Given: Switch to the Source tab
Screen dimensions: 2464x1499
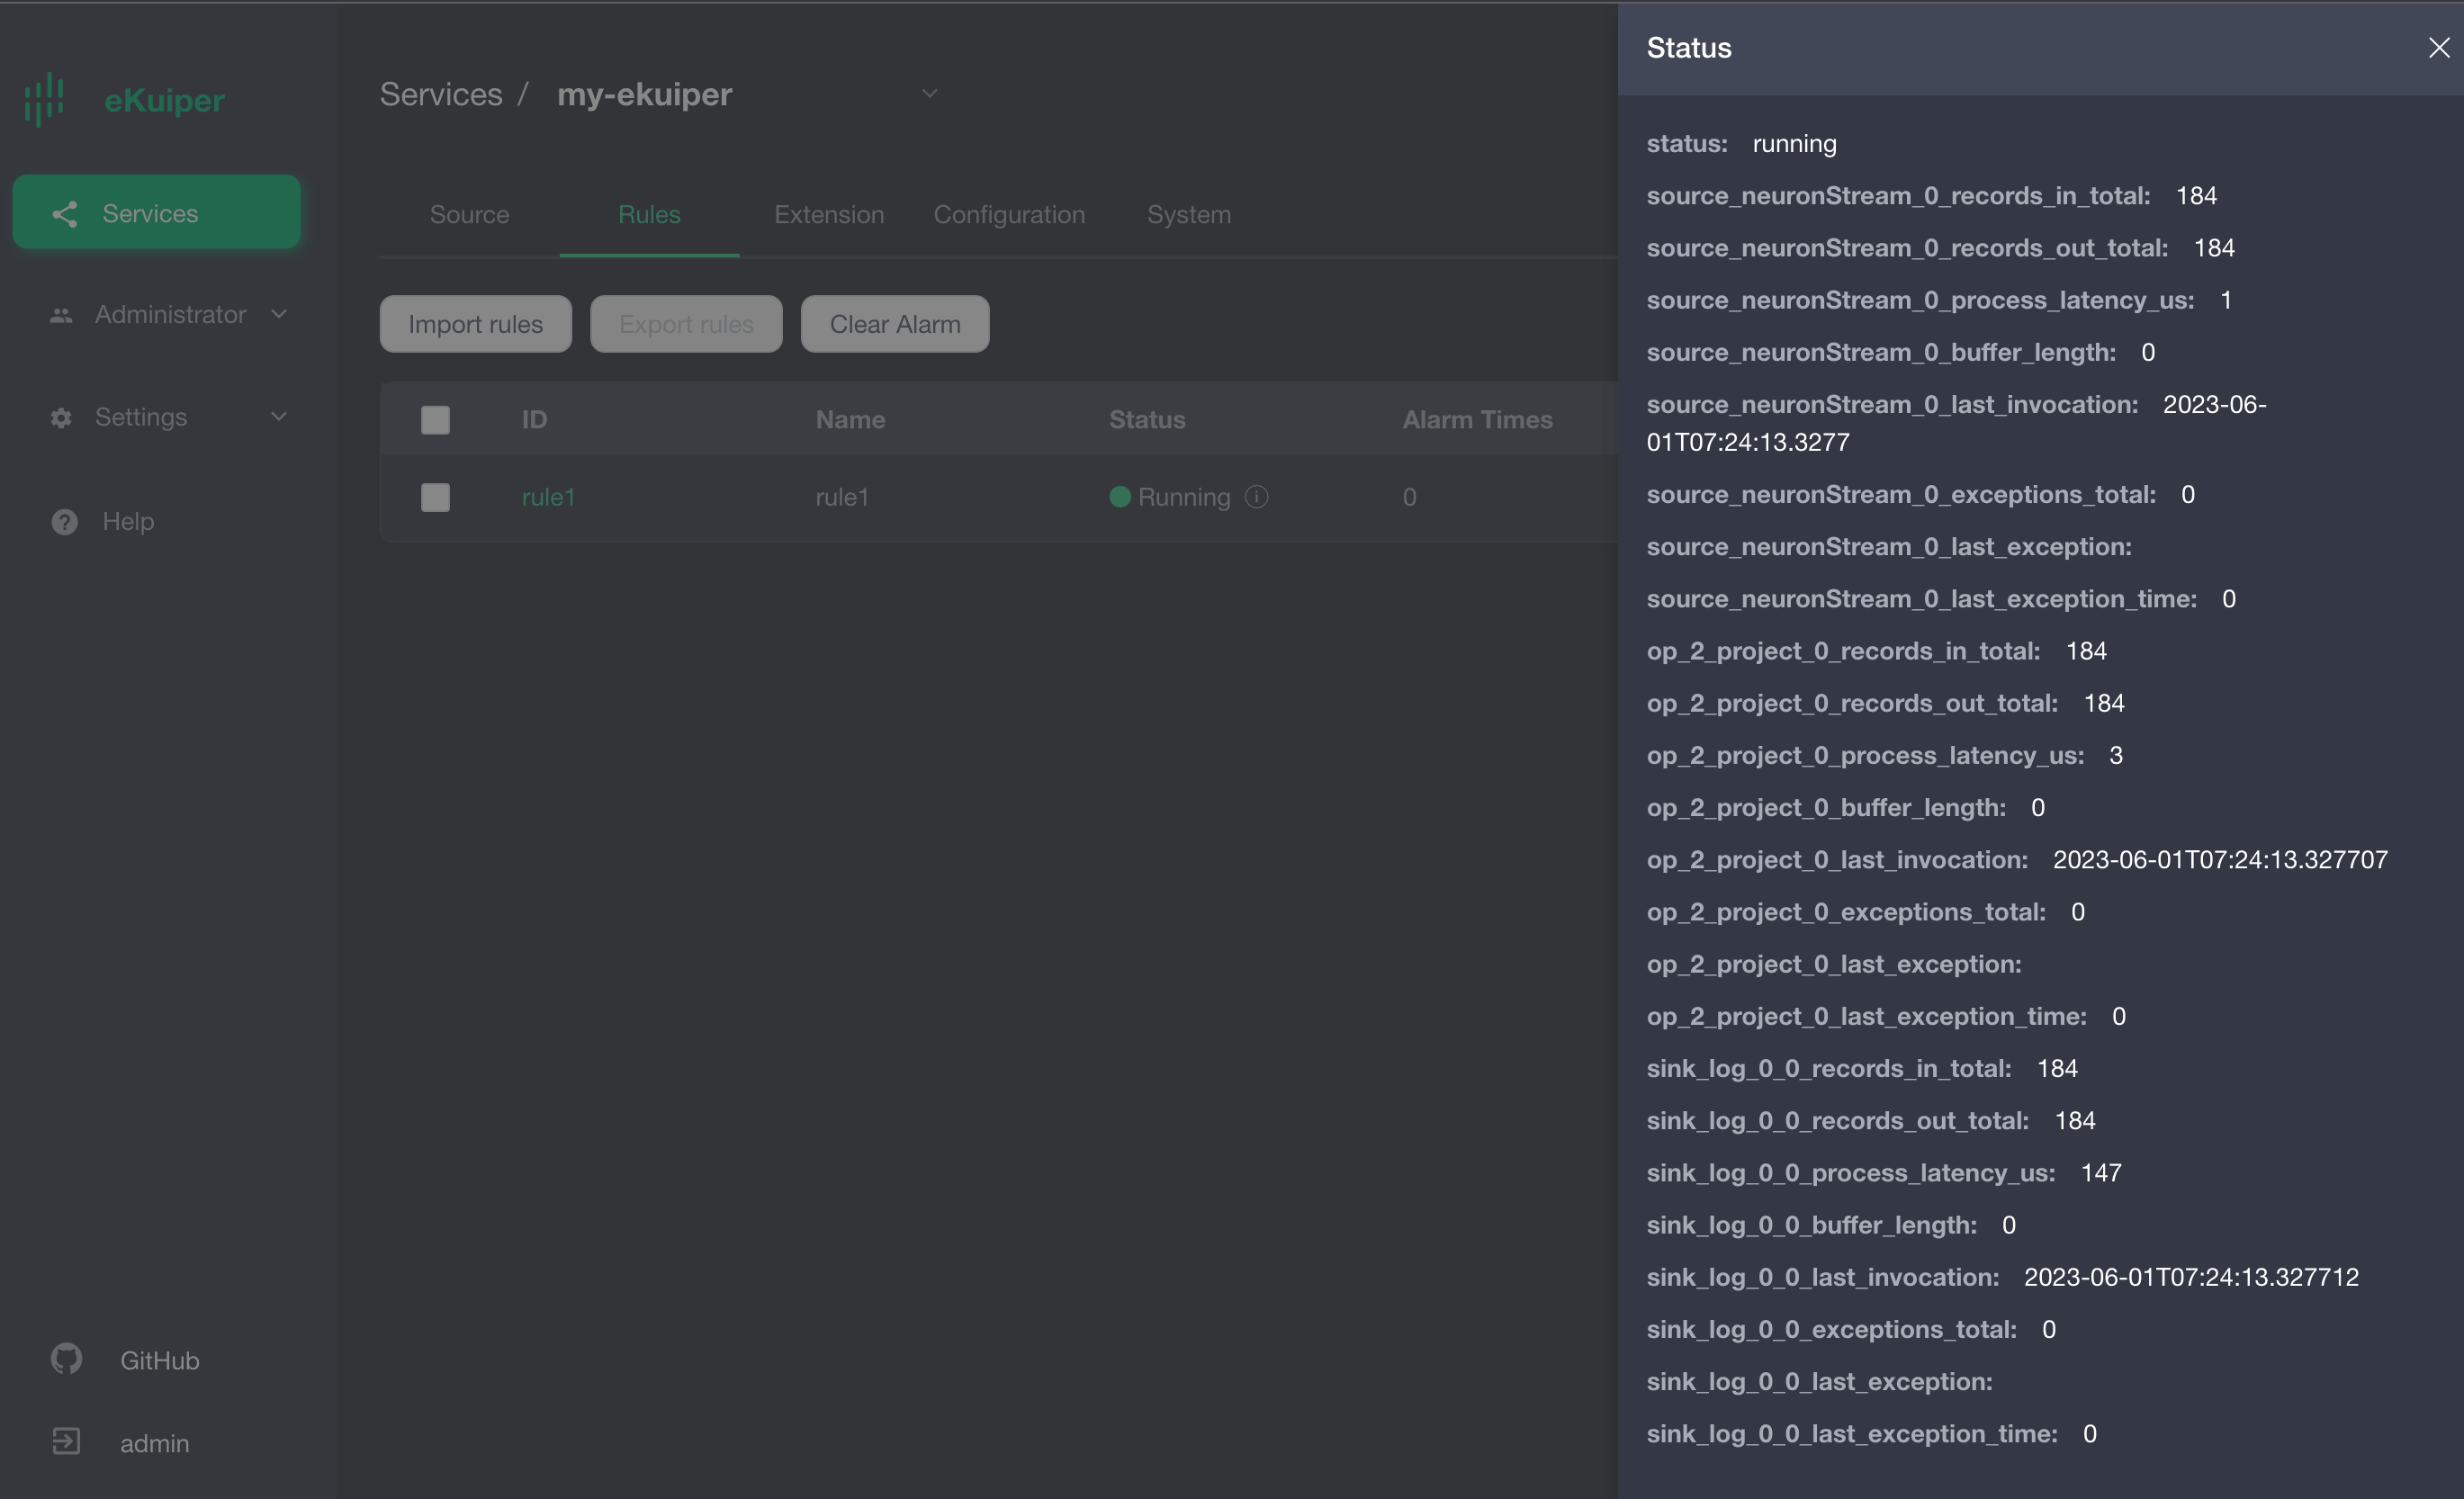Looking at the screenshot, I should (x=469, y=215).
